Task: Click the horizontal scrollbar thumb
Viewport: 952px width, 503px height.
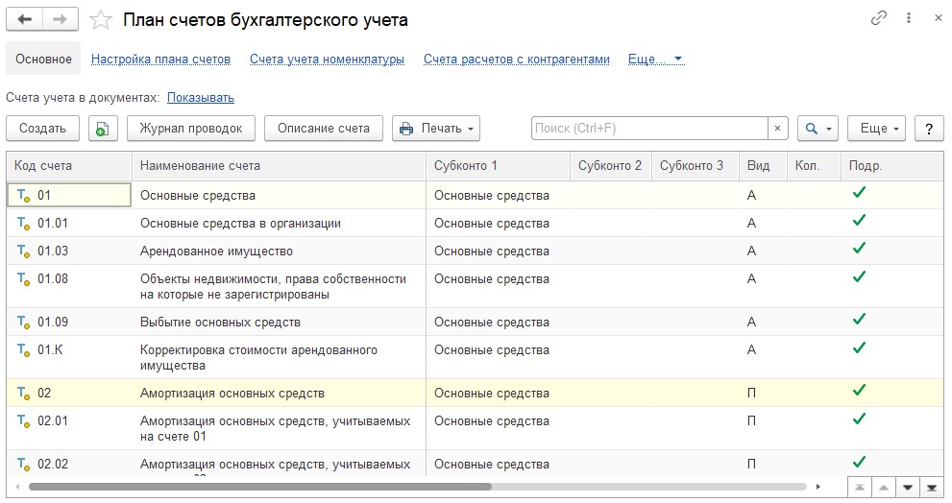Action: [x=260, y=487]
